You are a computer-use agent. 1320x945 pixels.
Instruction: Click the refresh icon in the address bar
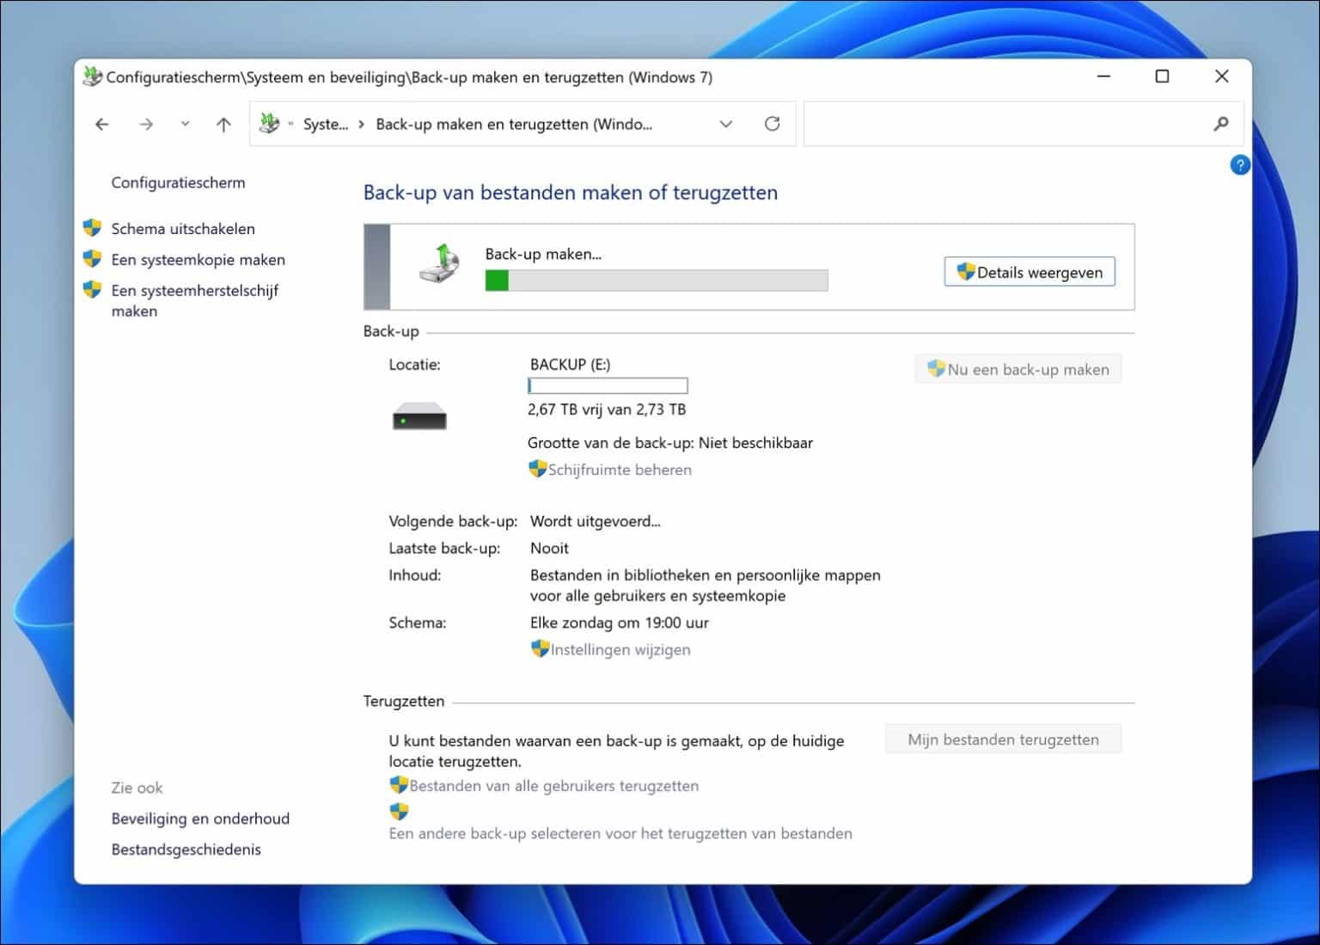(x=772, y=124)
